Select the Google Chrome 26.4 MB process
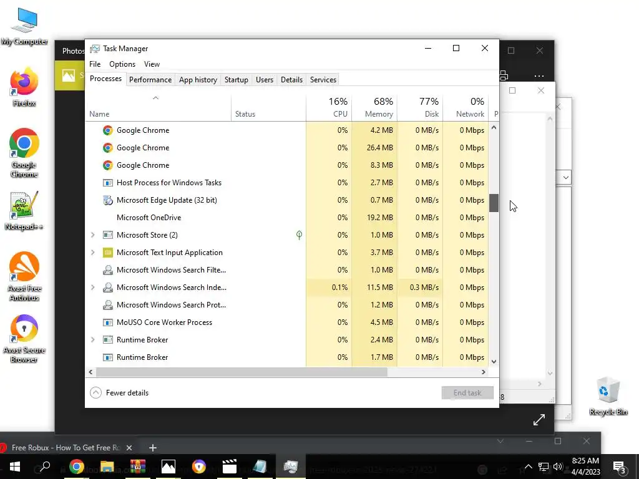Screen dimensions: 639x479 [287, 147]
